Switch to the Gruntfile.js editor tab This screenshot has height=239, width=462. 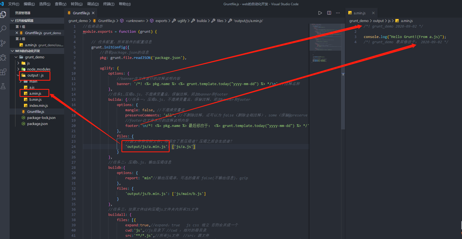[81, 13]
